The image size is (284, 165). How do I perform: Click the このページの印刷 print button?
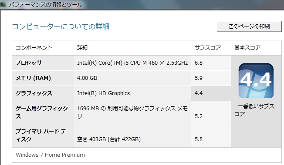click(249, 27)
